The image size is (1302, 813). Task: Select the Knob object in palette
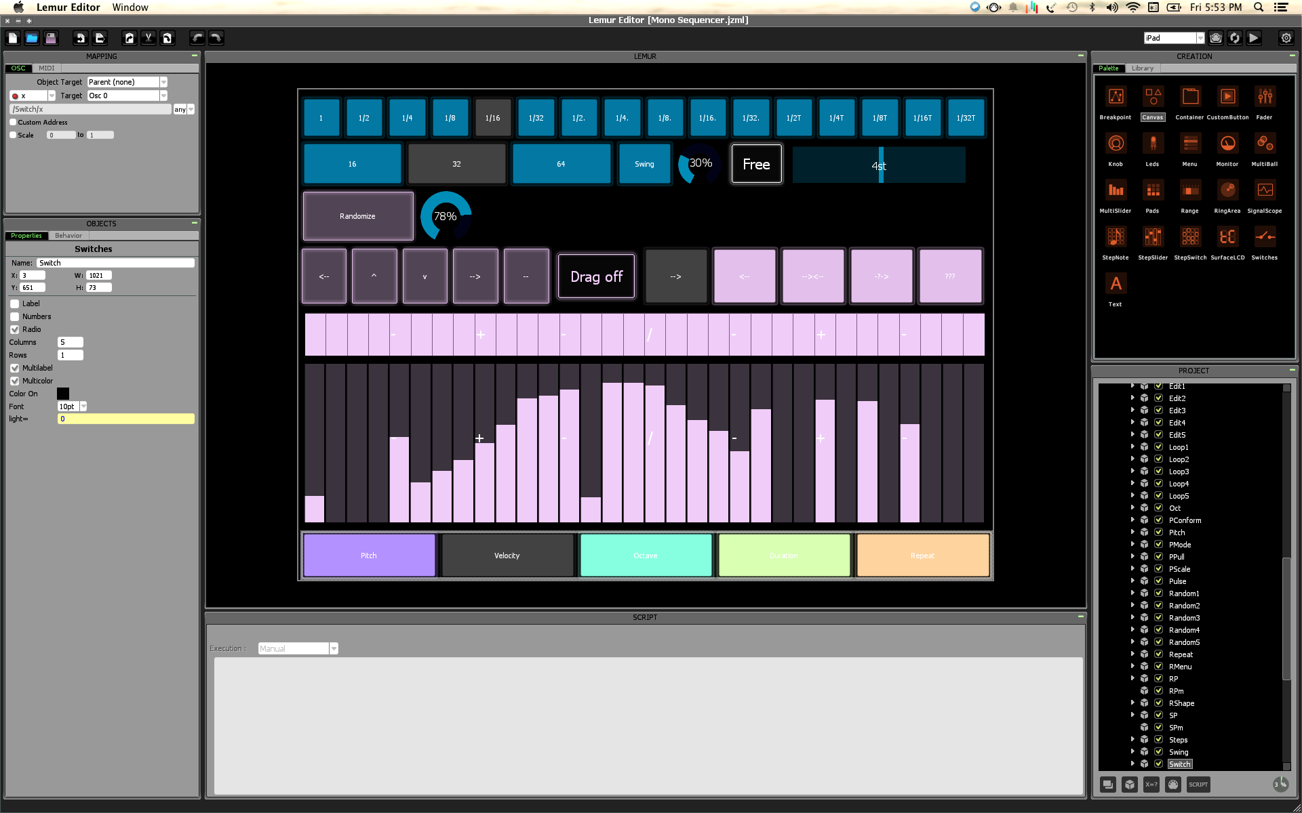[1116, 144]
